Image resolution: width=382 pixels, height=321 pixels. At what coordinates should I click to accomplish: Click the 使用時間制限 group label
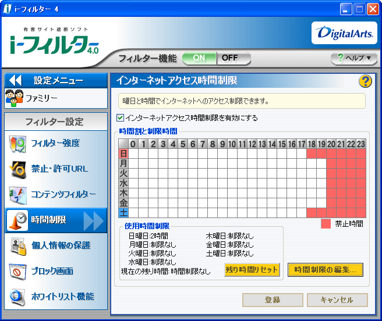(x=147, y=226)
